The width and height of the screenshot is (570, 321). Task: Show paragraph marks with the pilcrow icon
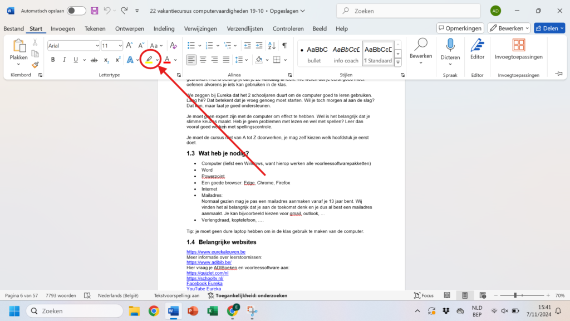tap(284, 46)
